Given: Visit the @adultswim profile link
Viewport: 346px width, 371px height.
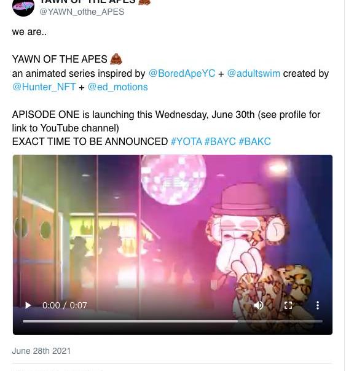Looking at the screenshot, I should [253, 73].
